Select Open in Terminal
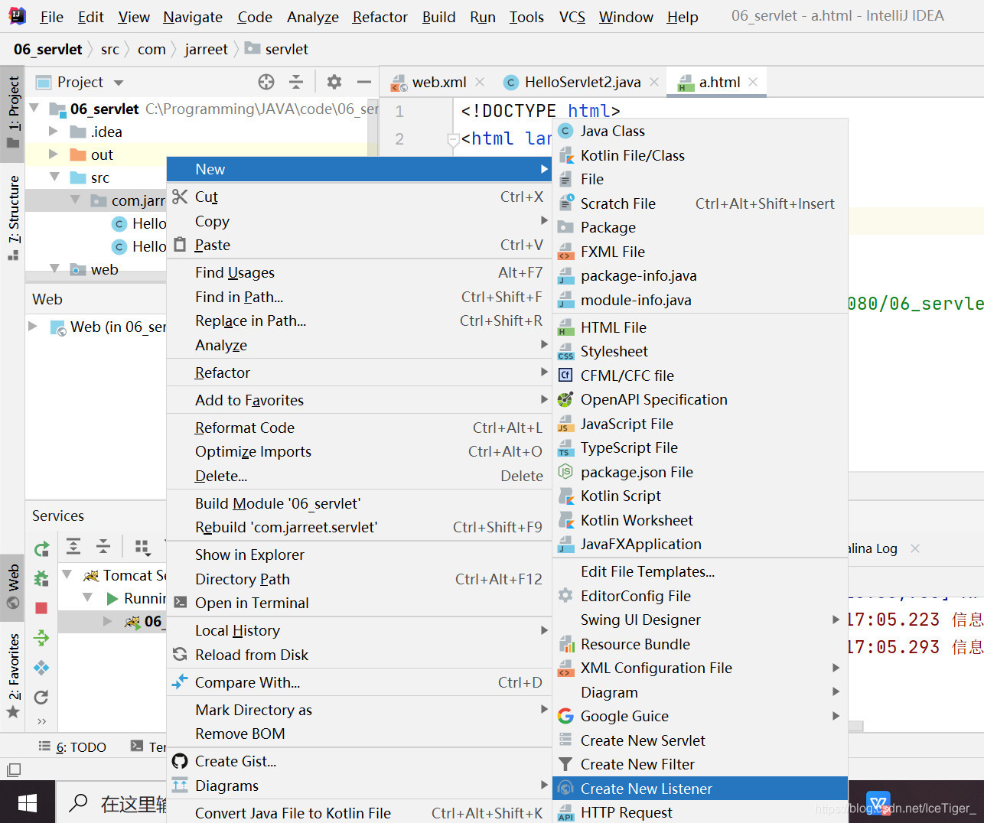The width and height of the screenshot is (984, 823). pos(359,603)
